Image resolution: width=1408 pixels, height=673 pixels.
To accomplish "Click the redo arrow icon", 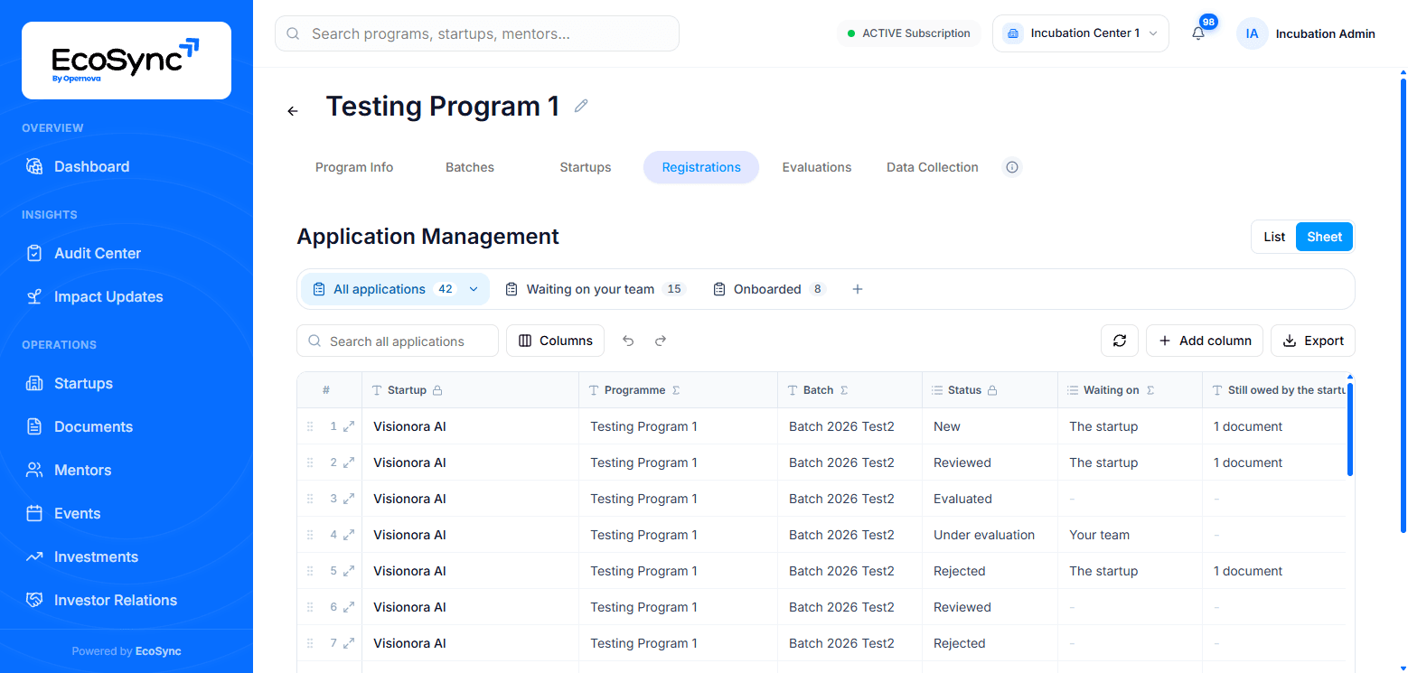I will (x=661, y=341).
